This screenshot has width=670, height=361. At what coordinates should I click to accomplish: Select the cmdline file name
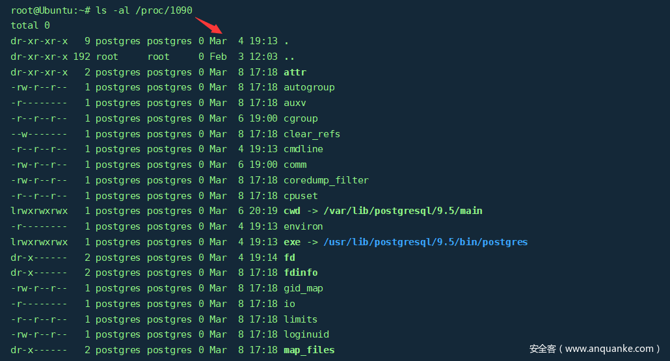click(x=303, y=149)
